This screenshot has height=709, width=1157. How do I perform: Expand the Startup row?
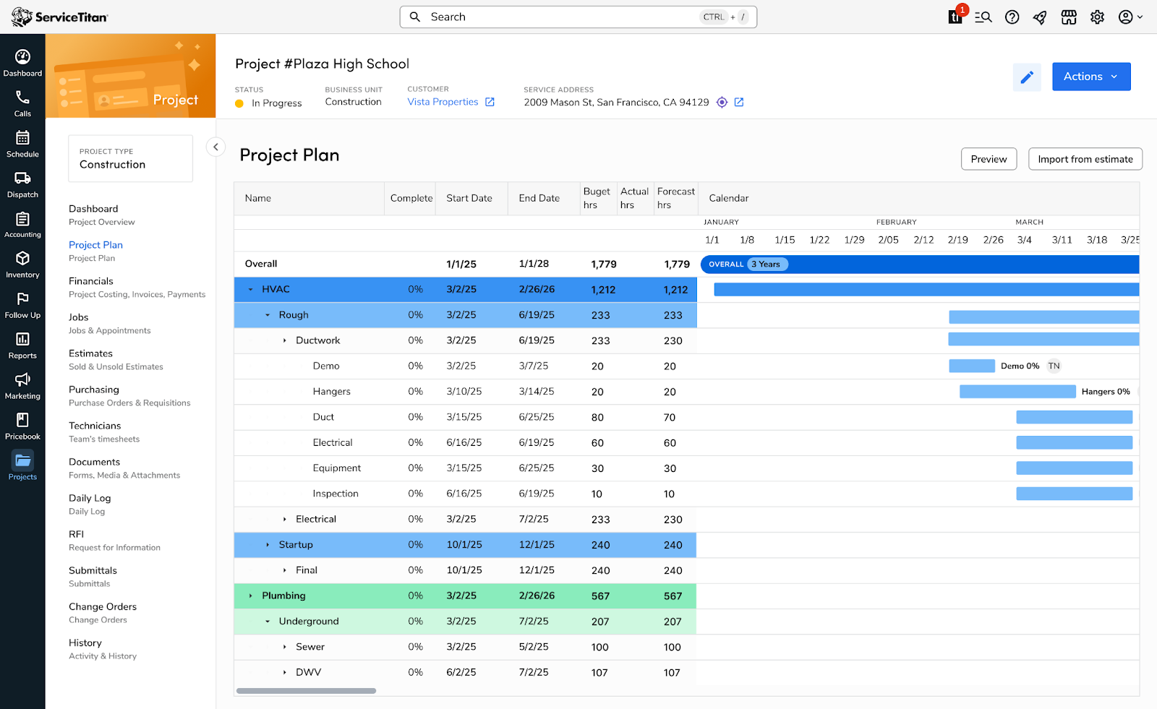[x=268, y=545]
